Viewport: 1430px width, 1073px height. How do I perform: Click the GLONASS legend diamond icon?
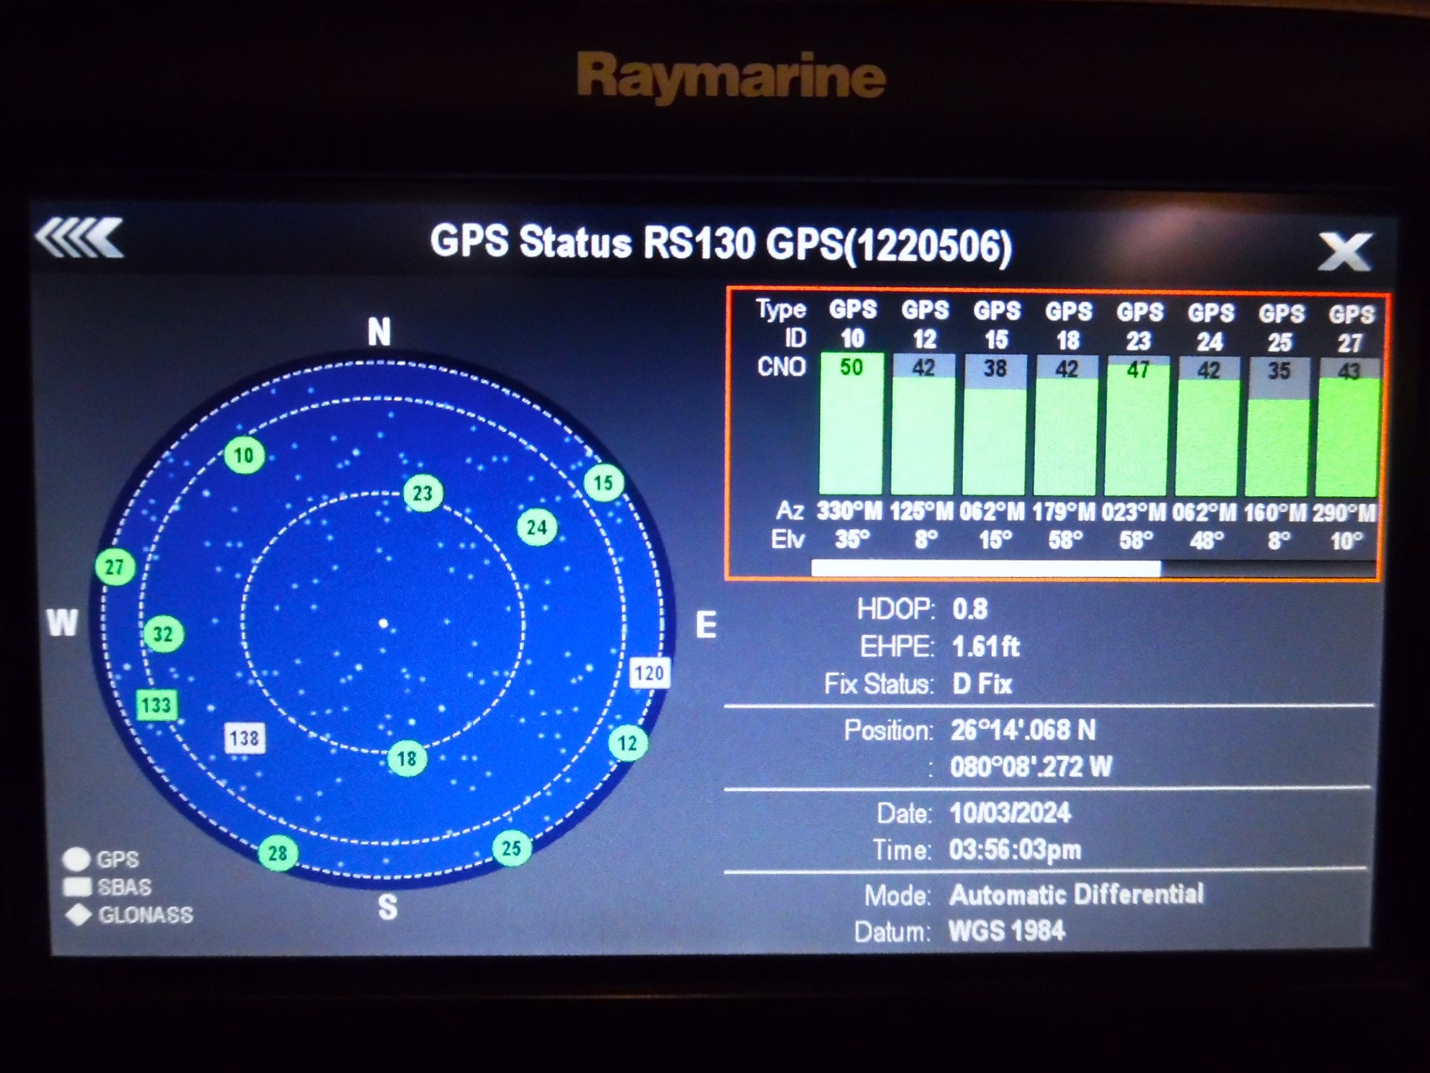pos(79,914)
